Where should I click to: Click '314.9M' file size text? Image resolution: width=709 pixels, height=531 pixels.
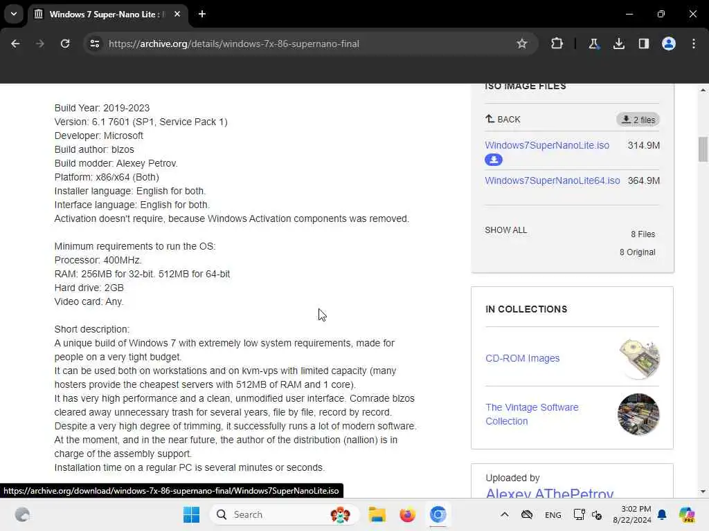point(643,145)
